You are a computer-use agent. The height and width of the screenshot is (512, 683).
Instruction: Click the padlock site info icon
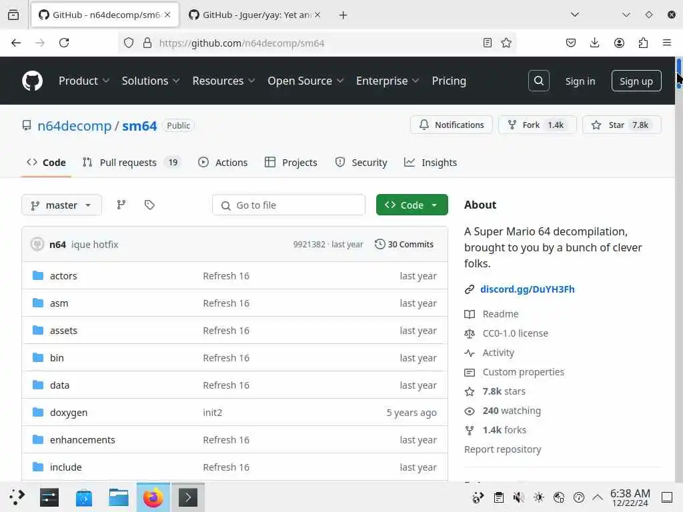[x=147, y=43]
